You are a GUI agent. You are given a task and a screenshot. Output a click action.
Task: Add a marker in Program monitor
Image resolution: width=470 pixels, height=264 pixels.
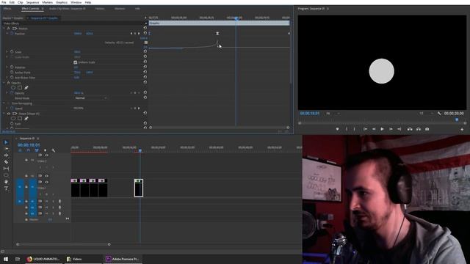338,129
